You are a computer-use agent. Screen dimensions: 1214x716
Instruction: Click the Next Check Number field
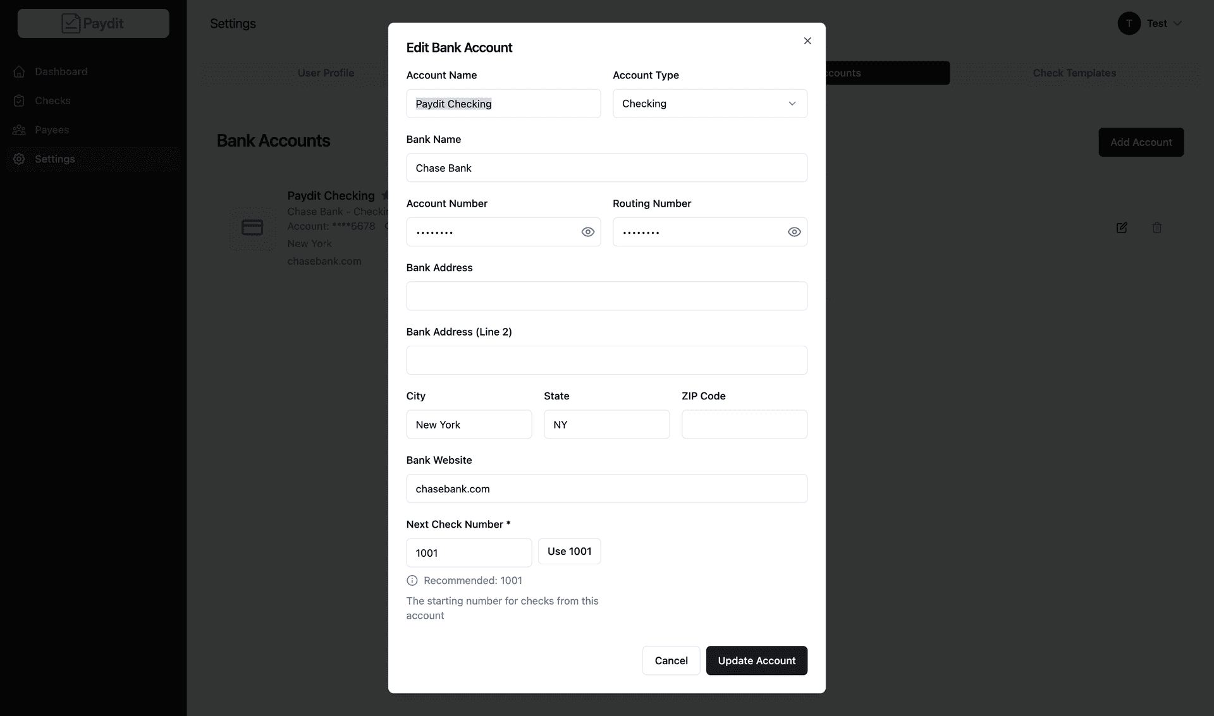(x=469, y=553)
